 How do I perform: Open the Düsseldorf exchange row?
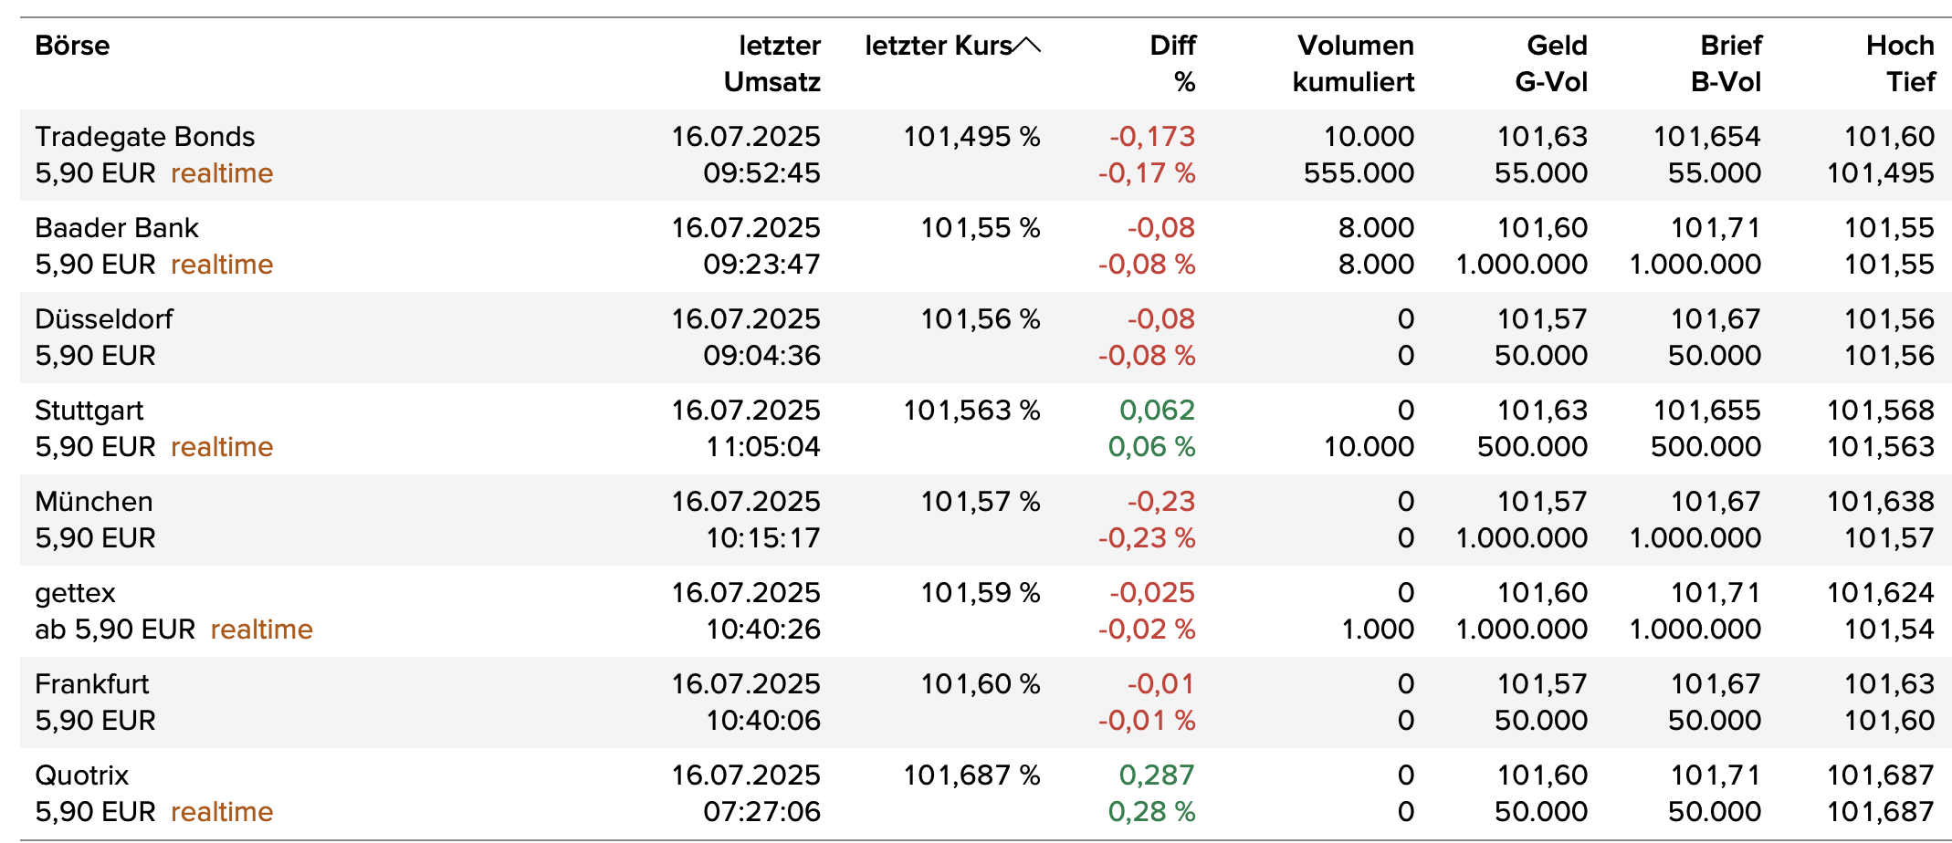104,319
